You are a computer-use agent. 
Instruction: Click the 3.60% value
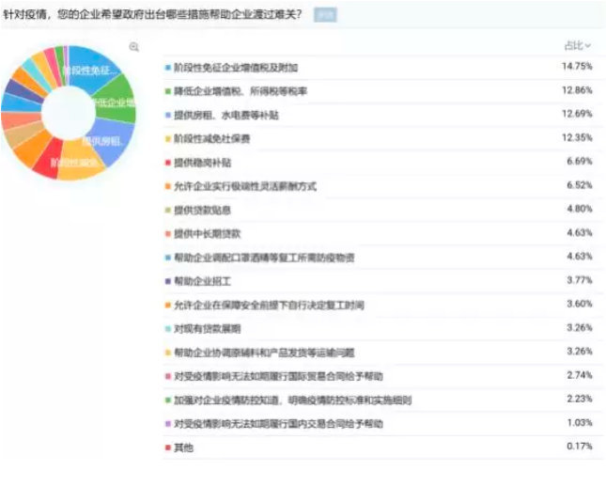point(580,304)
